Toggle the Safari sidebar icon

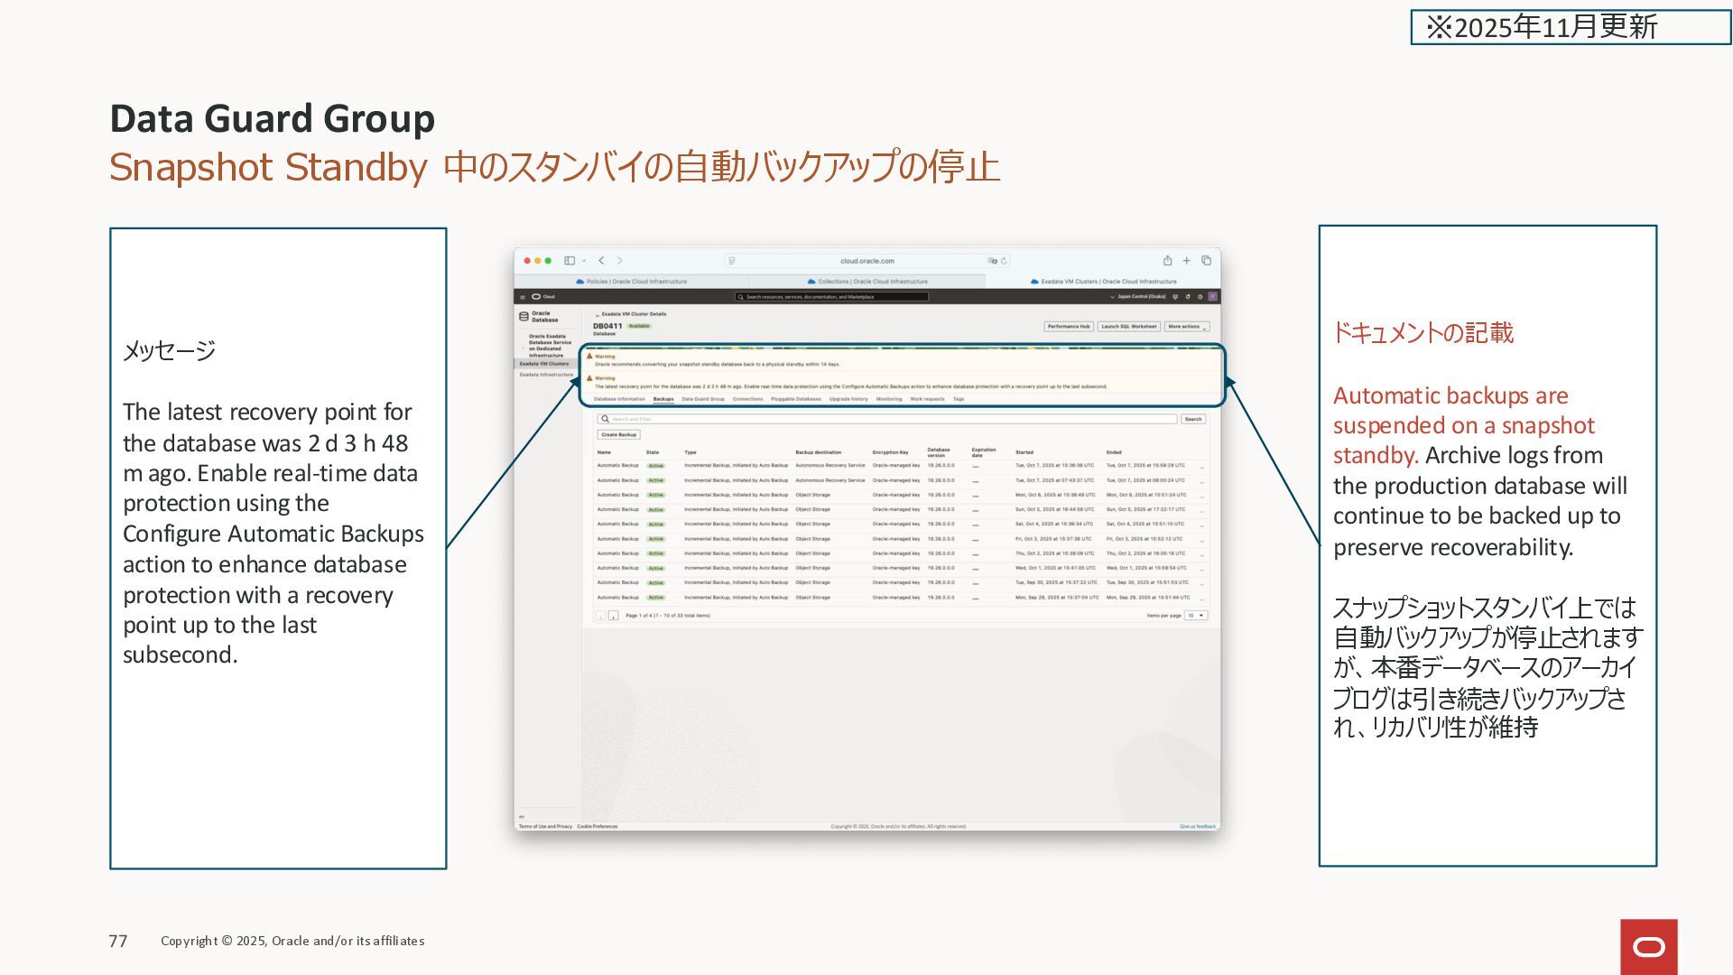(x=570, y=261)
